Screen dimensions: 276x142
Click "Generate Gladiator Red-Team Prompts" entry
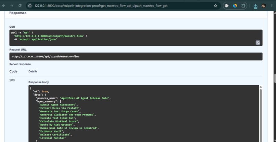click(66, 115)
